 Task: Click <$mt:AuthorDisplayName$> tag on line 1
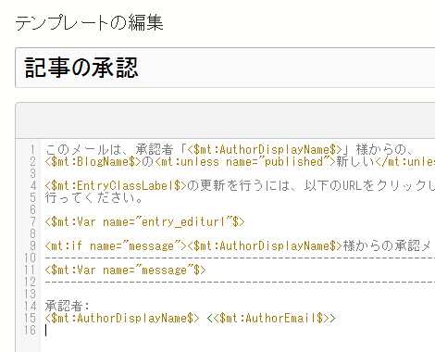[266, 150]
